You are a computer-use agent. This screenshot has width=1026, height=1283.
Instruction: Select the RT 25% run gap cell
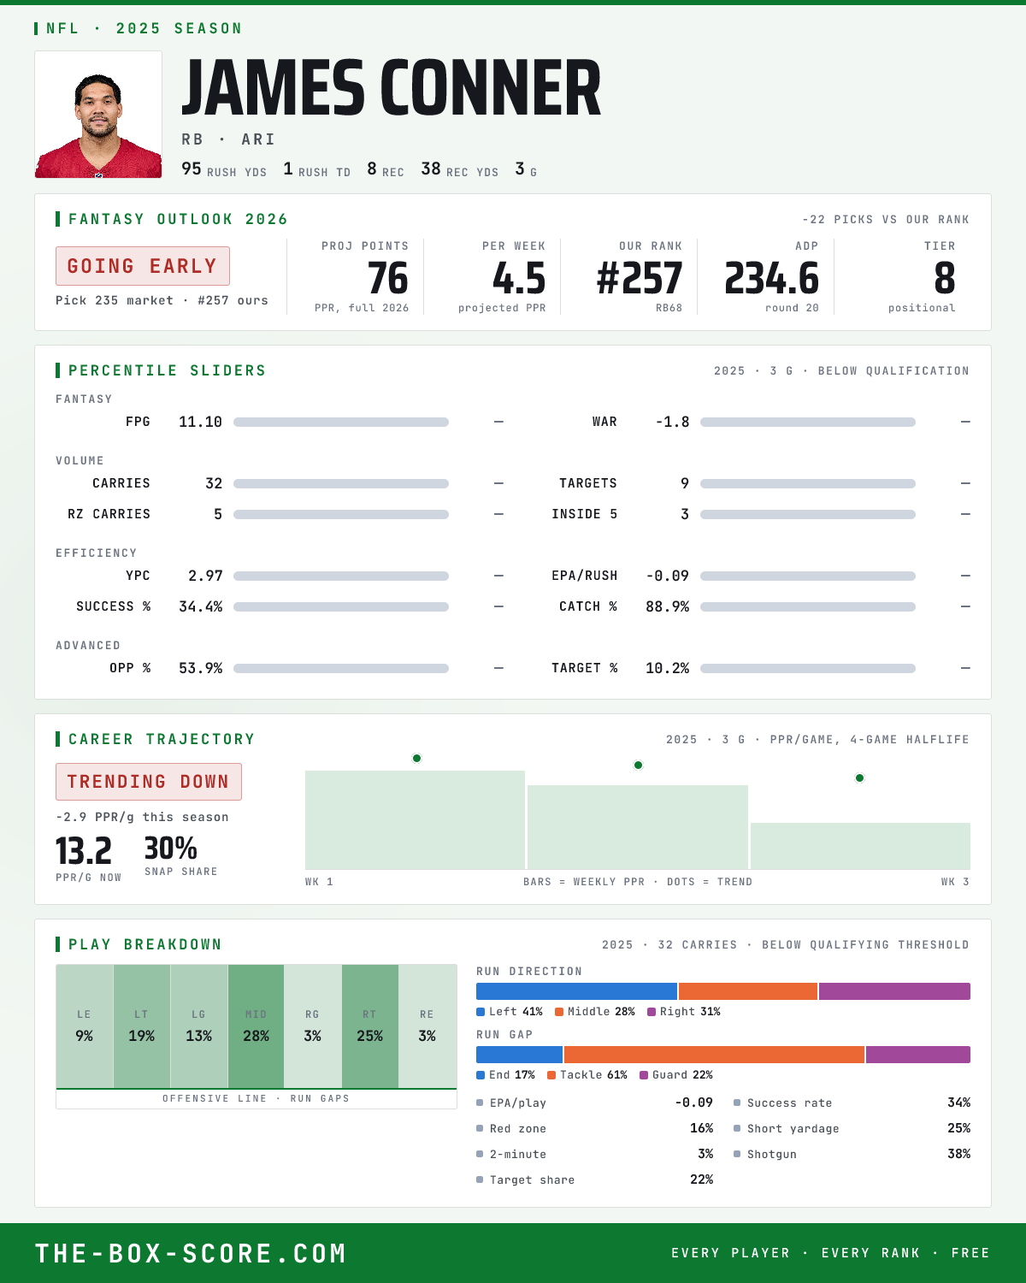coord(370,1026)
